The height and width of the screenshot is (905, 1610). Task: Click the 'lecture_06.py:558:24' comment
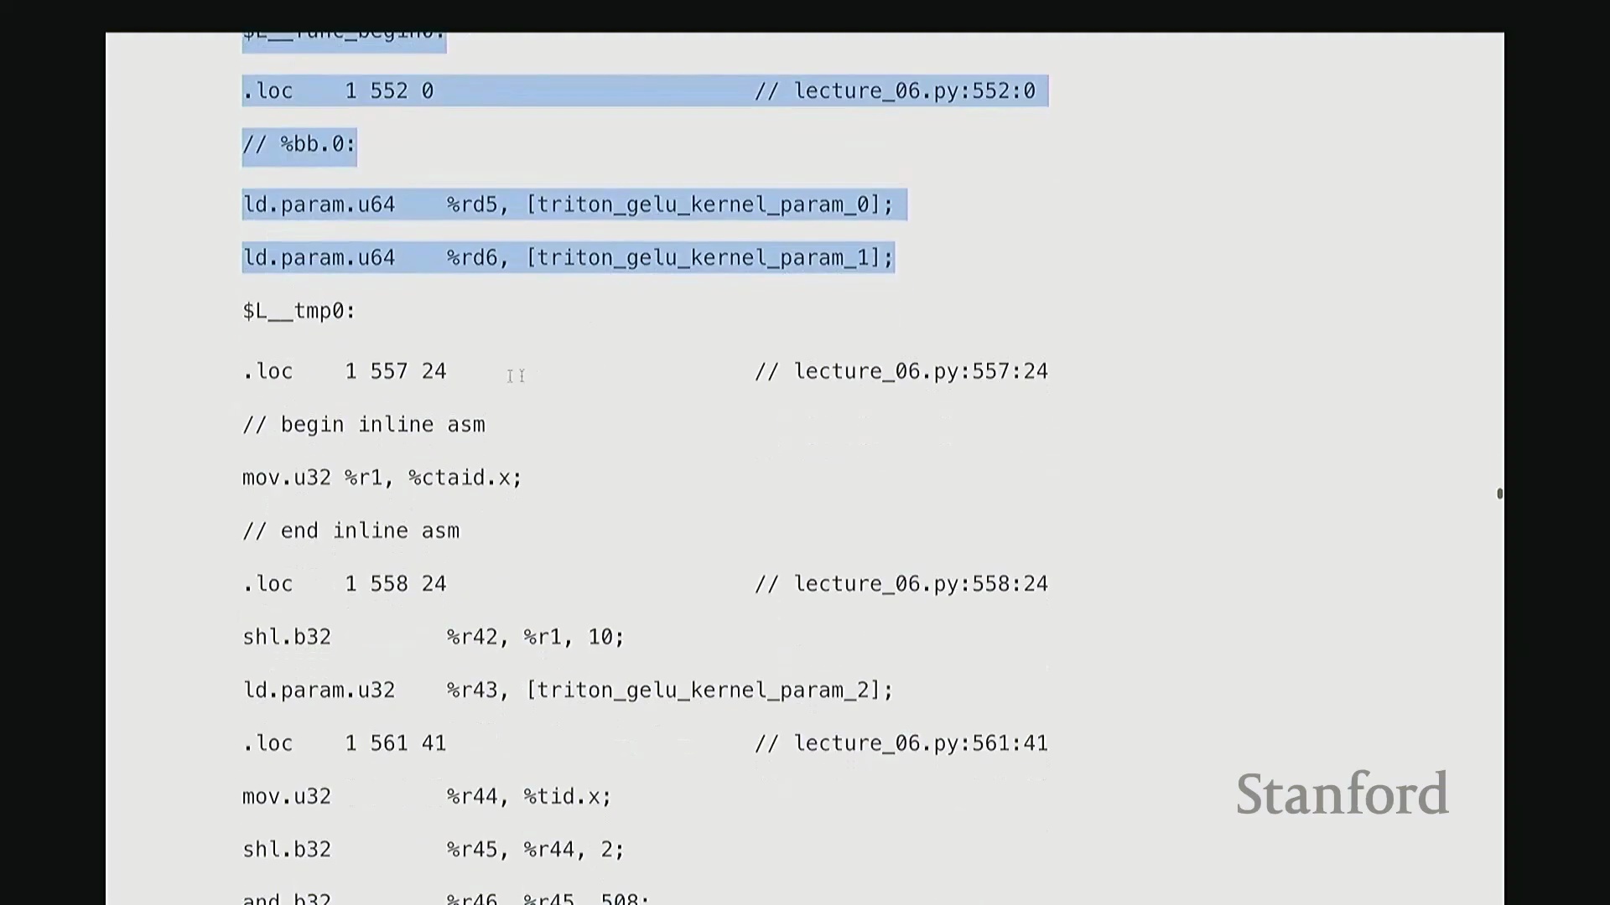click(921, 584)
